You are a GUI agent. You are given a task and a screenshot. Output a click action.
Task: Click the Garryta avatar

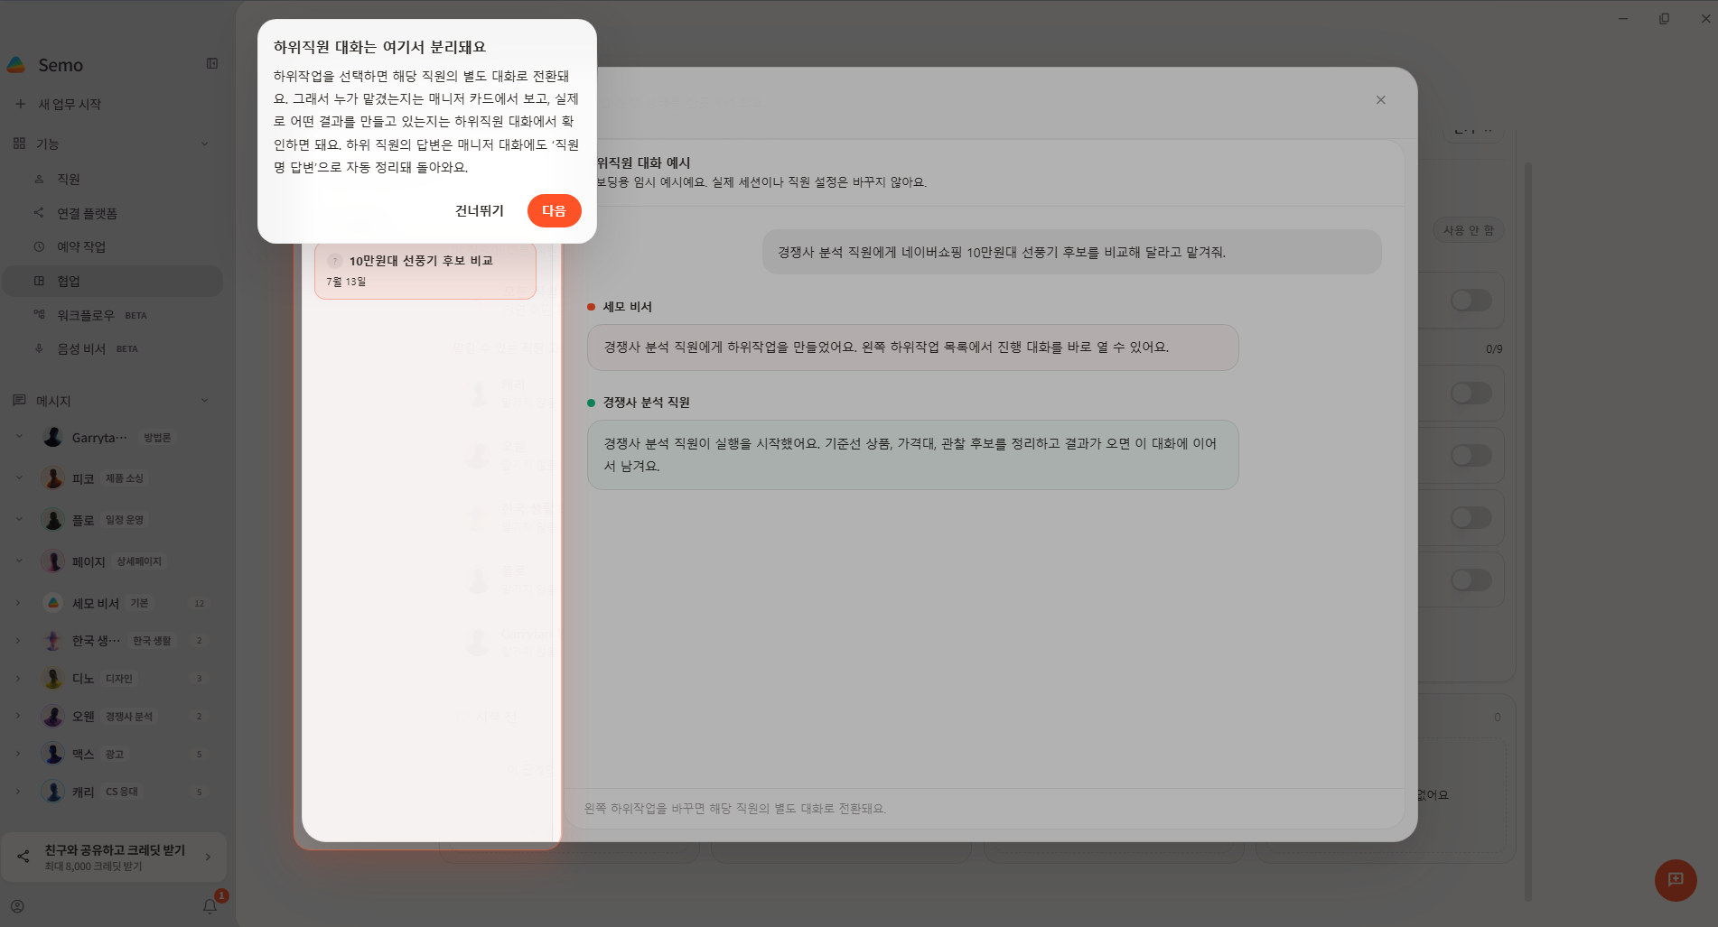53,438
